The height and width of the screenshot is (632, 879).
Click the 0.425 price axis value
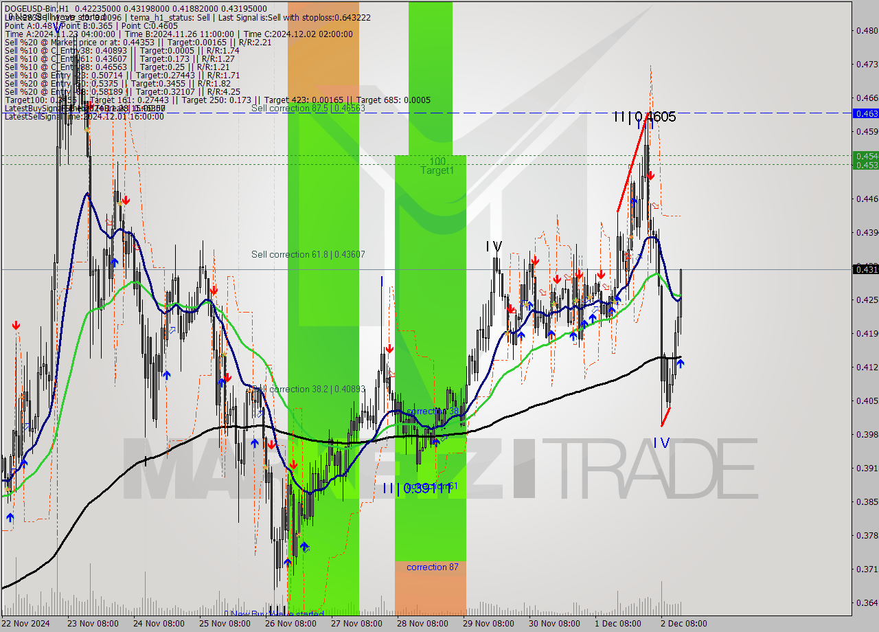coord(867,300)
